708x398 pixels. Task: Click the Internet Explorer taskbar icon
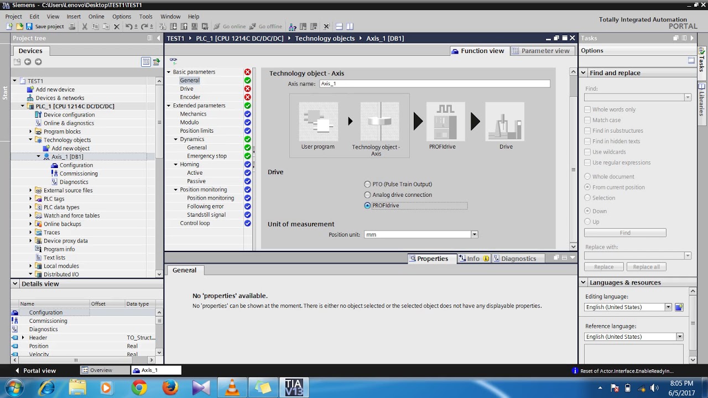tap(46, 388)
